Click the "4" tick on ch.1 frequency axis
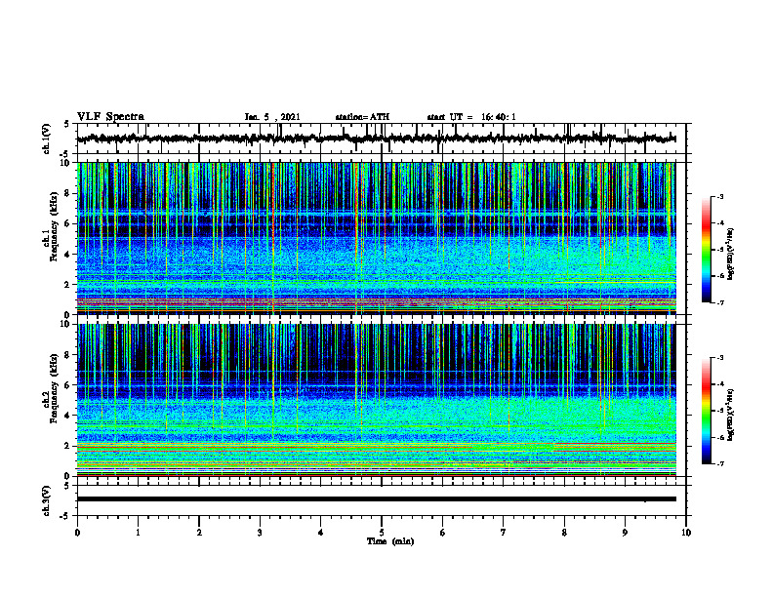The width and height of the screenshot is (773, 597). tap(68, 255)
